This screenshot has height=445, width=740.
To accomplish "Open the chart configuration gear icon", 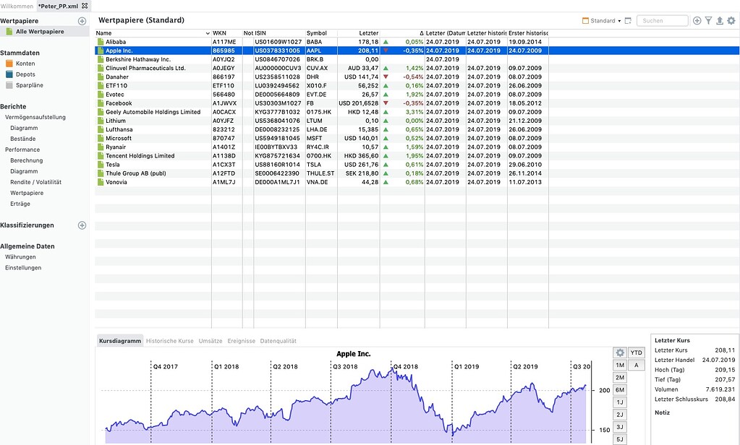I will tap(620, 353).
